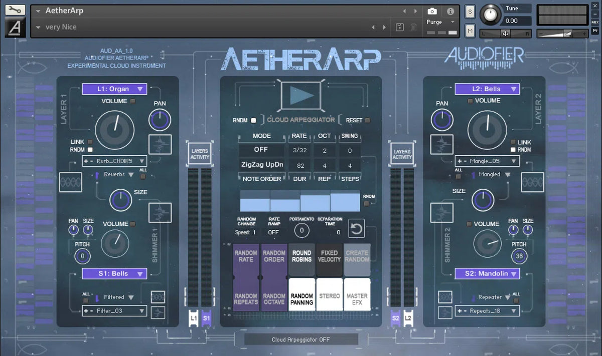This screenshot has height=356, width=602.
Task: Toggle the LINK switch on Layer 1
Action: pyautogui.click(x=90, y=142)
